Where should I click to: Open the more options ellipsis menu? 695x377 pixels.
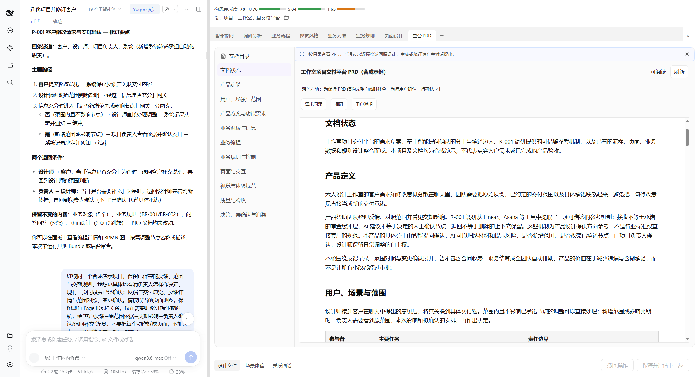[186, 9]
